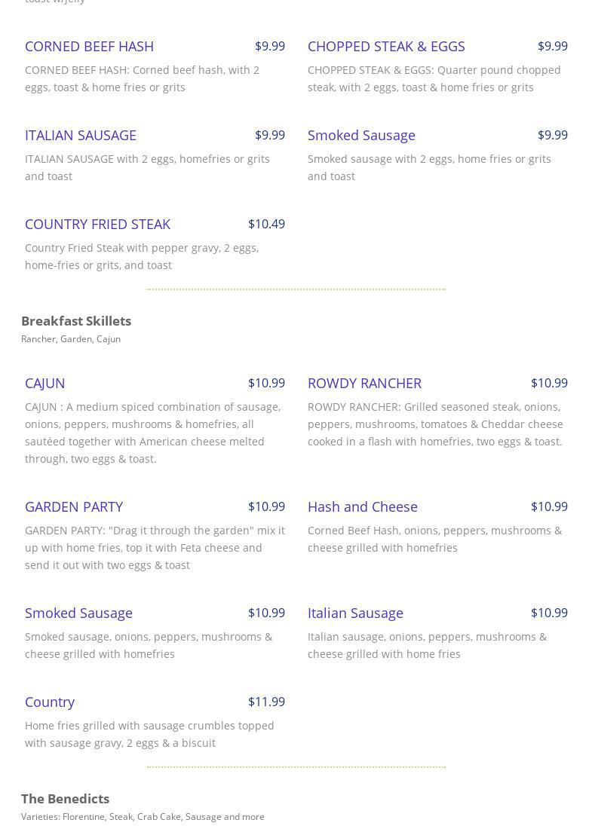This screenshot has width=592, height=832.
Task: Open the Hash and Cheese skillet
Action: click(x=362, y=506)
